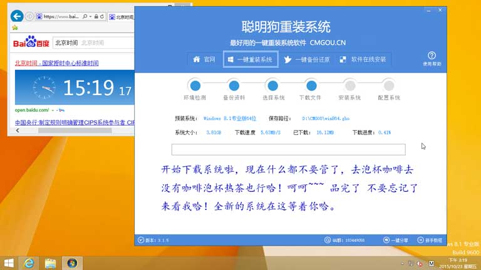This screenshot has height=270, width=481.
Task: Click the download progress bar
Action: click(x=288, y=149)
